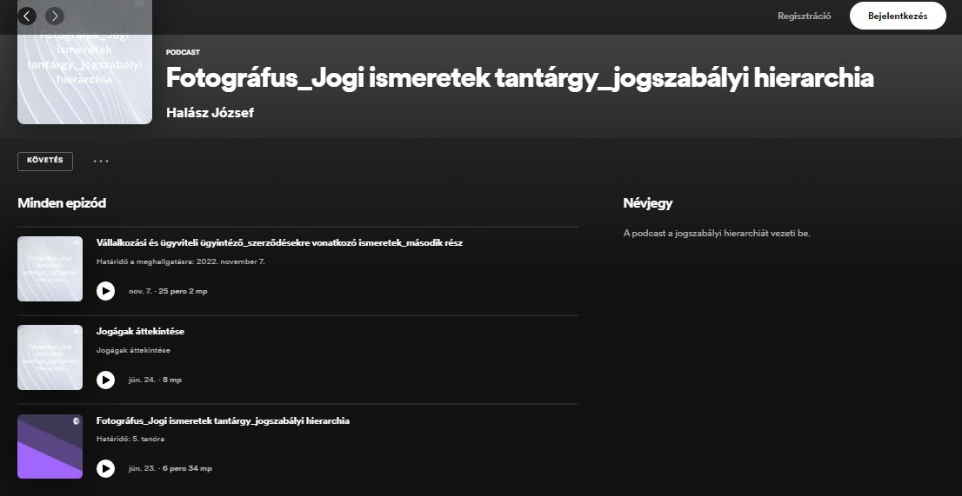Open the Regisztráció sign-up link
Image resolution: width=962 pixels, height=496 pixels.
(805, 16)
